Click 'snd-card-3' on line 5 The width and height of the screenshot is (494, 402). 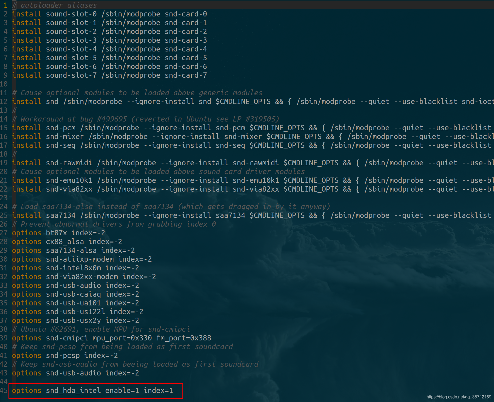[x=186, y=40]
